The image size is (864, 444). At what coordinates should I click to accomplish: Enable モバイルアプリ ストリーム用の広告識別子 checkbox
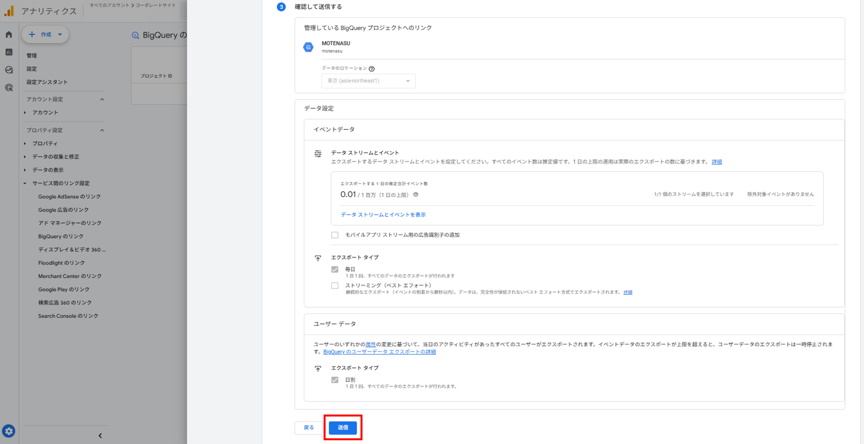click(x=334, y=235)
